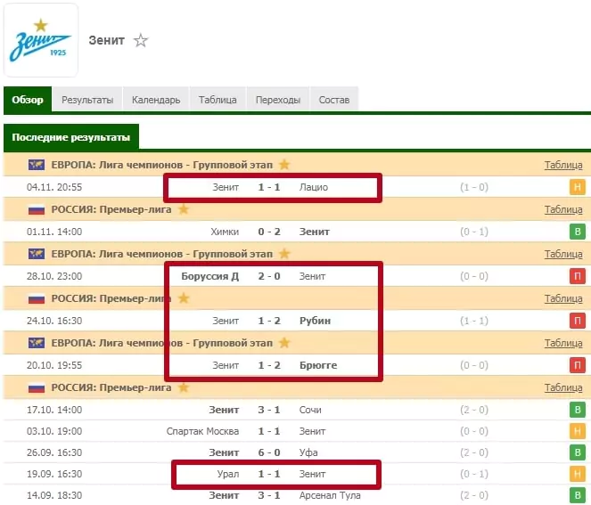Click half-time score (2 - 0) in Уфа row
The height and width of the screenshot is (505, 591).
[x=473, y=452]
